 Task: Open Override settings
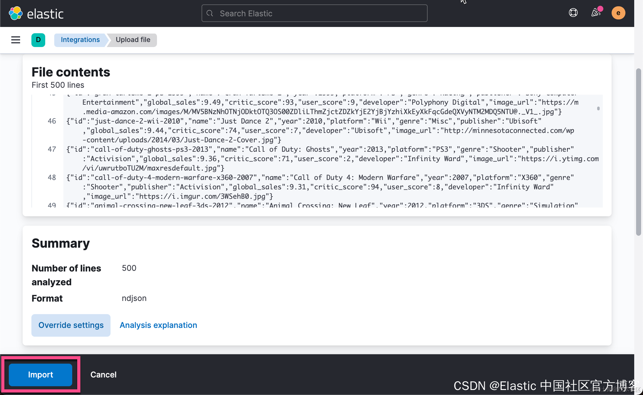tap(71, 325)
